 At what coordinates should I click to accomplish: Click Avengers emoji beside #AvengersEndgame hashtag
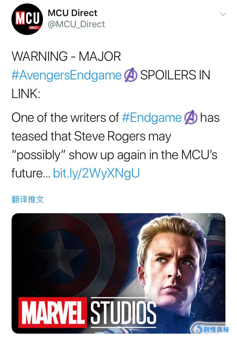point(131,75)
